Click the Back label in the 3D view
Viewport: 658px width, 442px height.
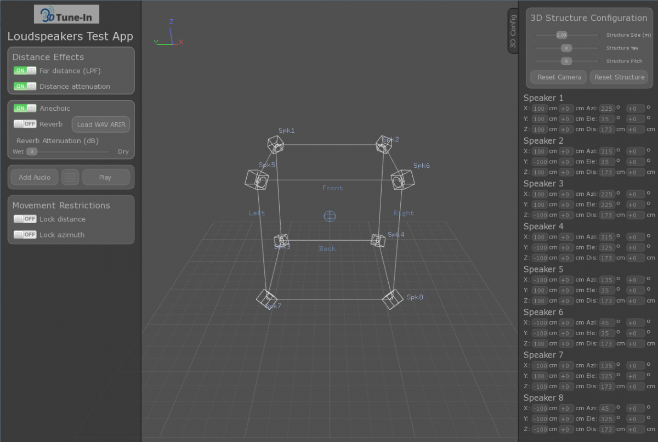pos(327,248)
